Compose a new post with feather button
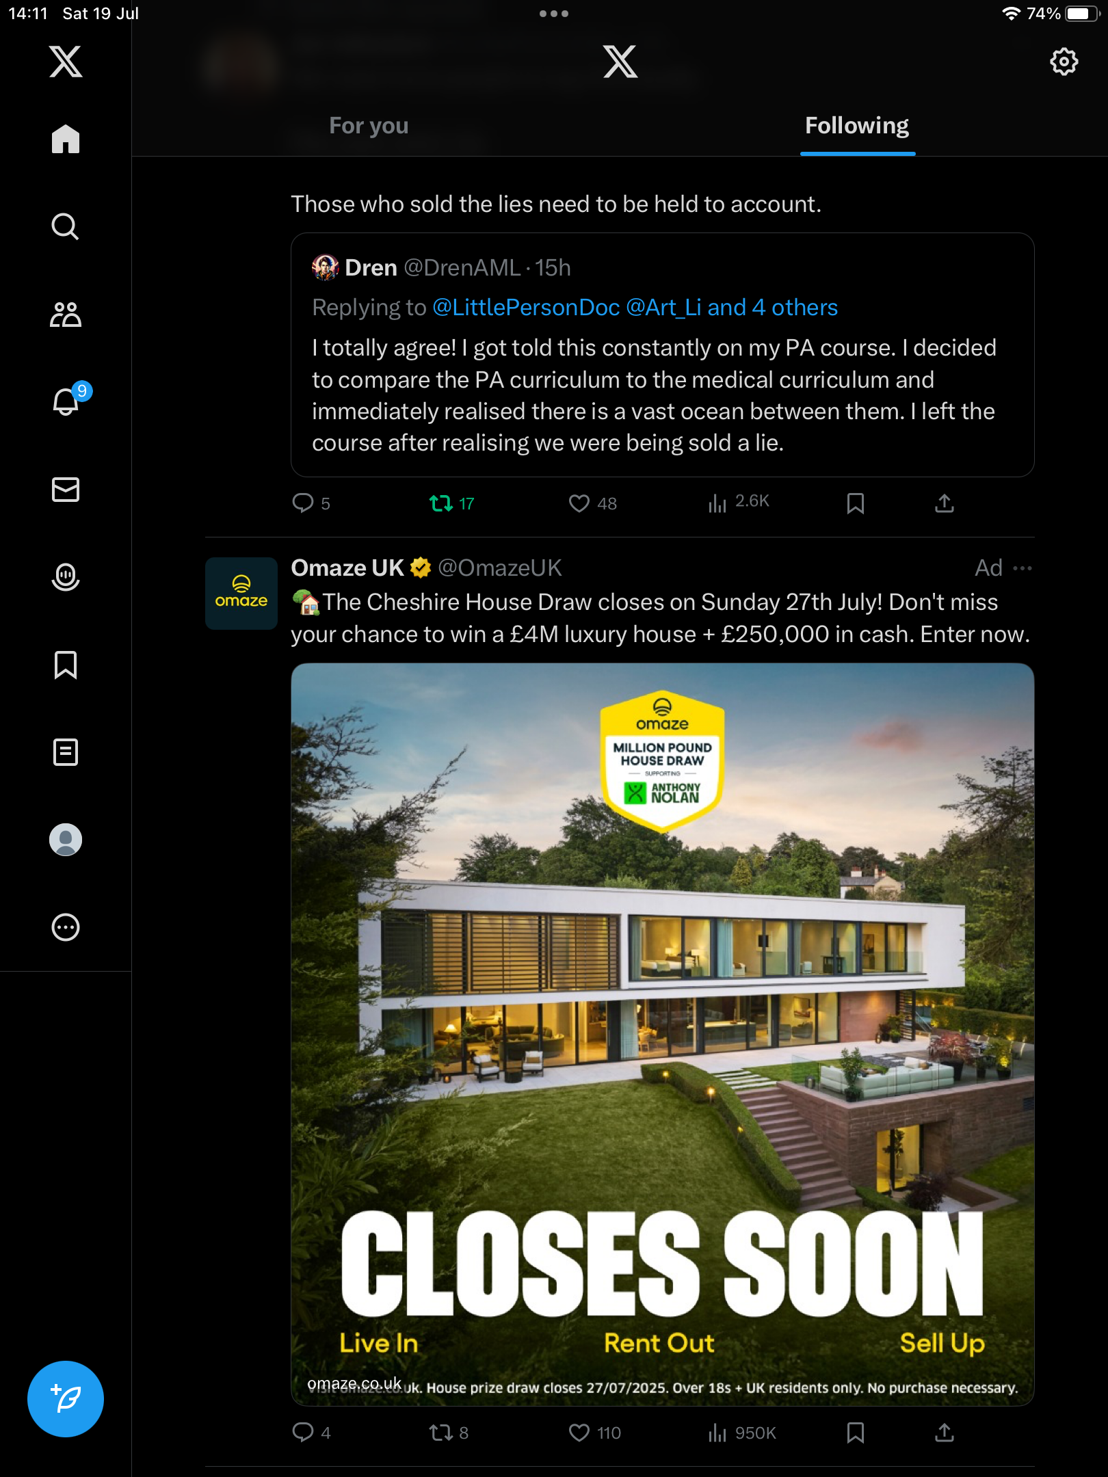 [x=66, y=1399]
